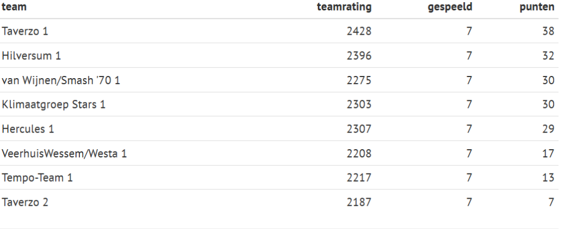Click VeerhuisWessem/Westa 1 team name
Image resolution: width=564 pixels, height=229 pixels.
pos(64,154)
